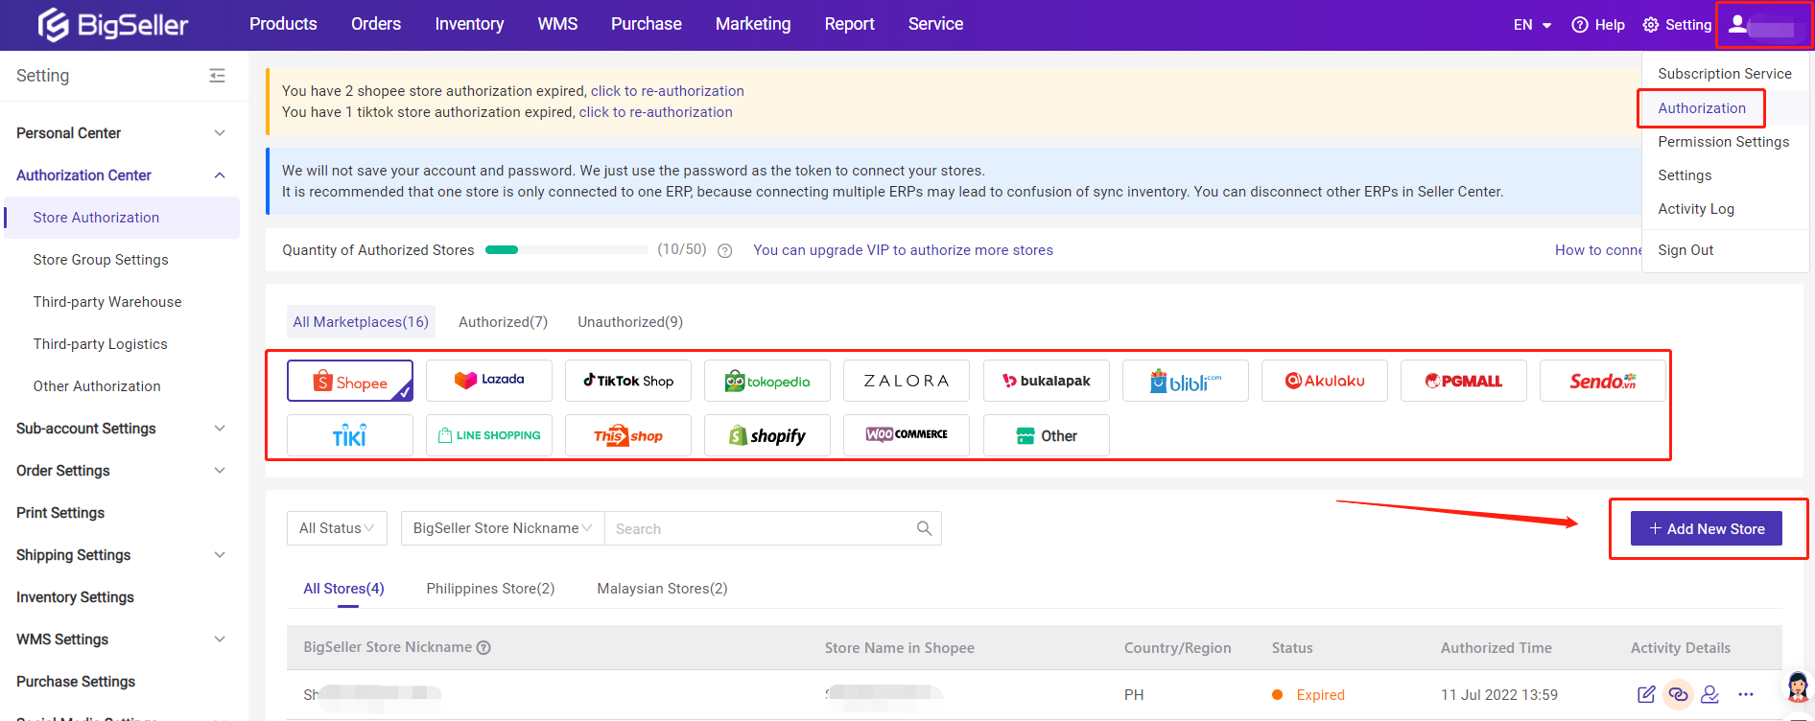Screen dimensions: 1815x721
Task: Click shopee re-authorization link
Action: [667, 91]
